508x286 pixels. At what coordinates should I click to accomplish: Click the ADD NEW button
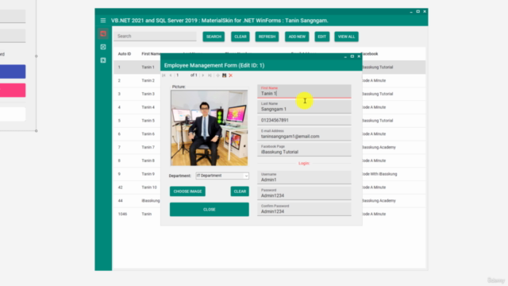click(x=297, y=37)
